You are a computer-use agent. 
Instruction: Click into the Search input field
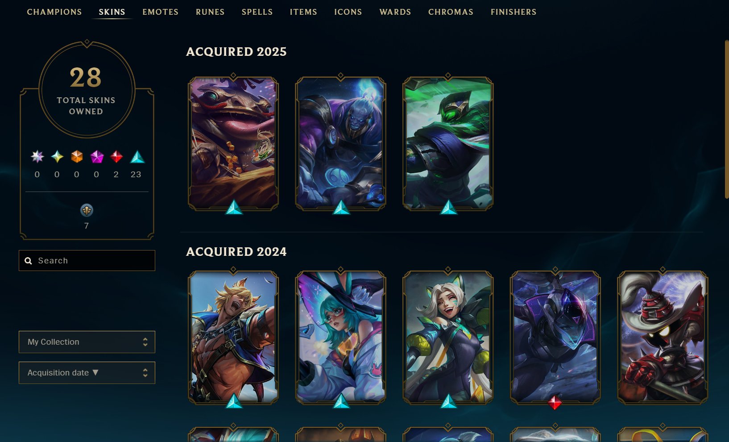click(87, 260)
